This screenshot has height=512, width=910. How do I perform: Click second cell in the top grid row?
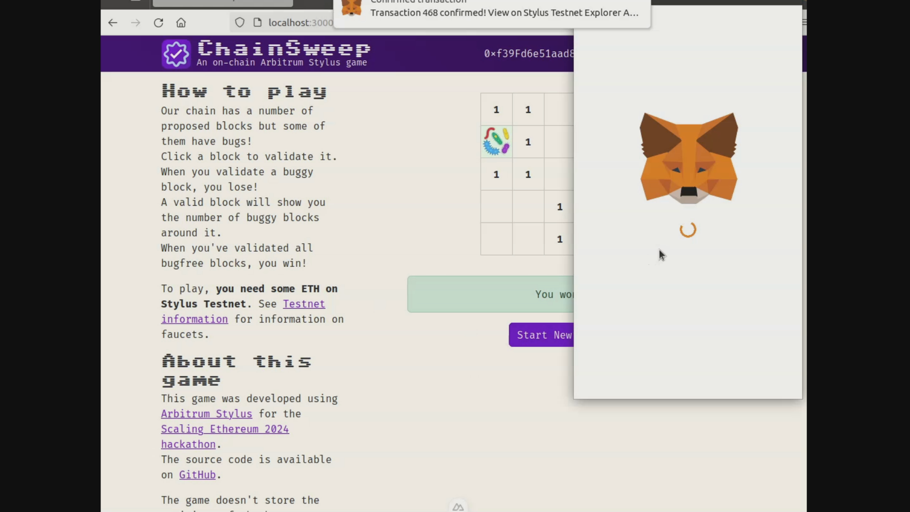click(528, 110)
